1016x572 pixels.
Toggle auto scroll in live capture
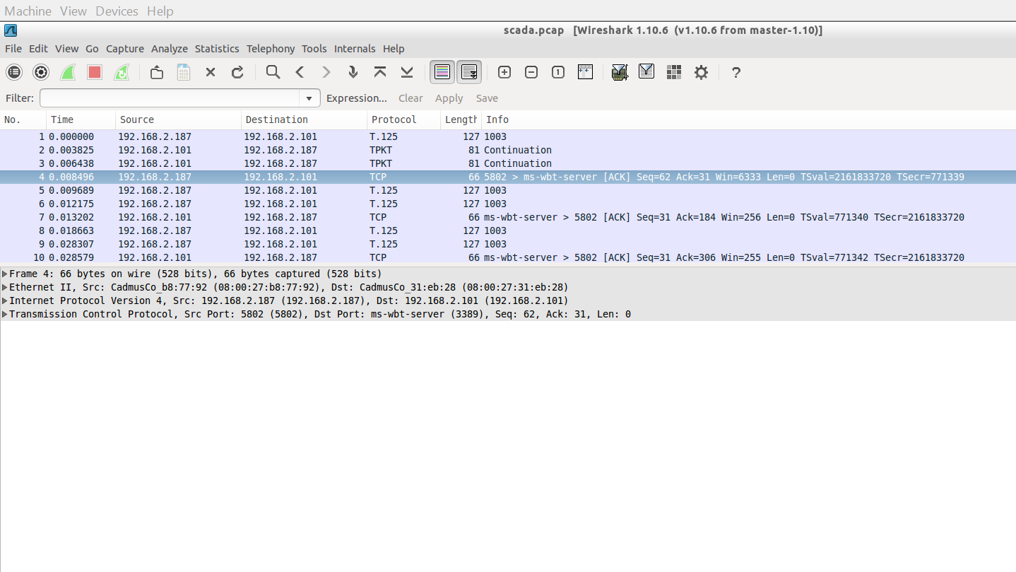469,72
